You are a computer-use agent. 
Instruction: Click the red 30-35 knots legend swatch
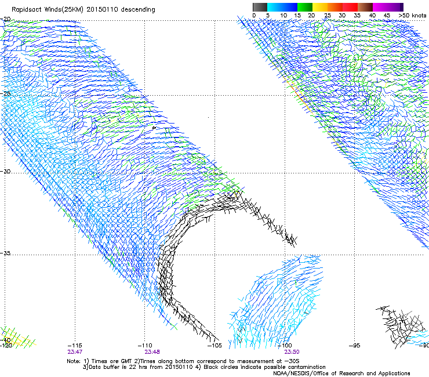pos(350,7)
